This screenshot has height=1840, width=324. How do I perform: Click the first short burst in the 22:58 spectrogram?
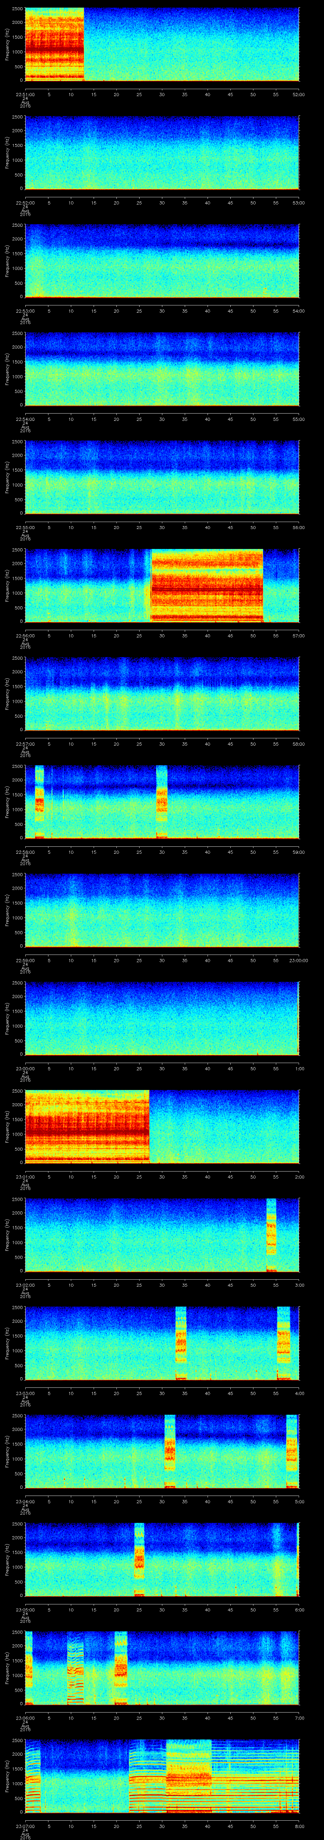[39, 801]
